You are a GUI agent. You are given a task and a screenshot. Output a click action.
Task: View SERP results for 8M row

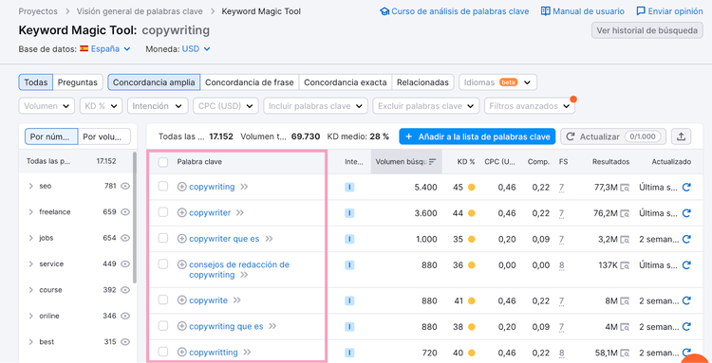point(626,300)
